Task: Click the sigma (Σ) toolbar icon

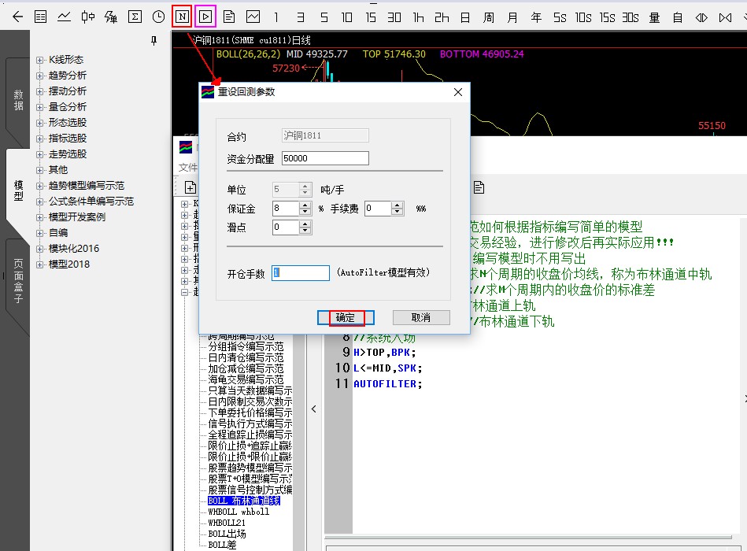Action: pos(135,16)
